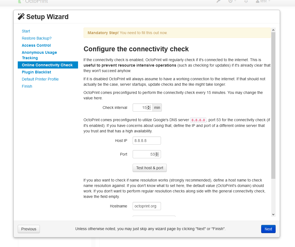The width and height of the screenshot is (295, 247).
Task: Click the wizard content scrollbar thumb
Action: point(273,105)
